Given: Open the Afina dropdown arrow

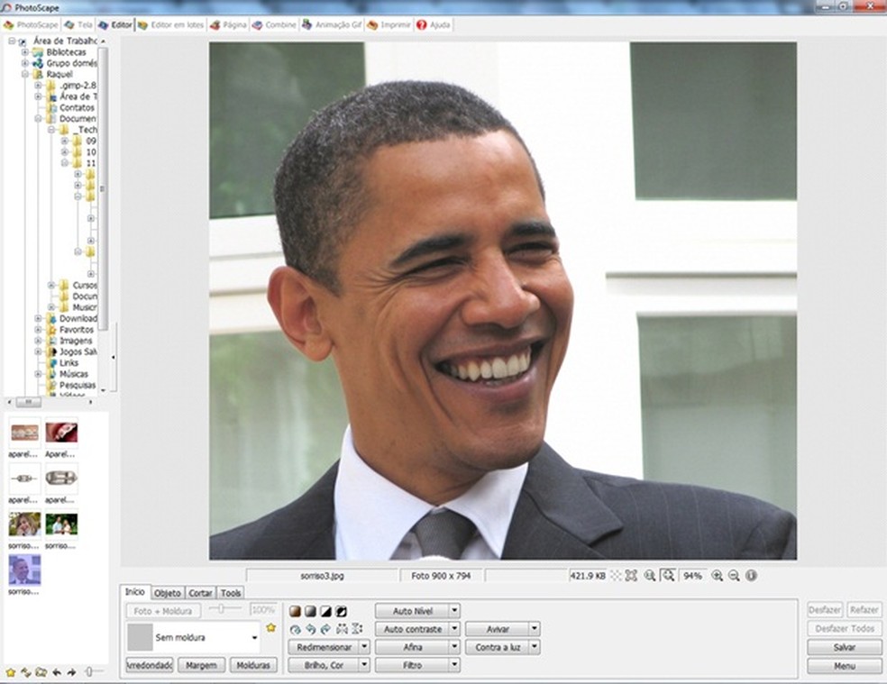Looking at the screenshot, I should [x=454, y=647].
